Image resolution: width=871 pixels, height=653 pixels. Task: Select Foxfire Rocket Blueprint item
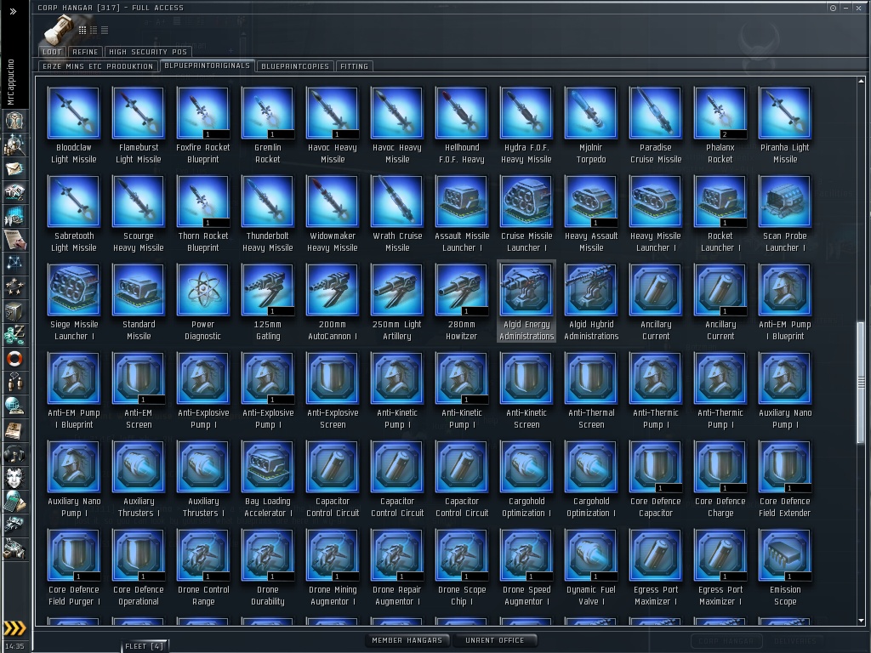click(x=202, y=126)
